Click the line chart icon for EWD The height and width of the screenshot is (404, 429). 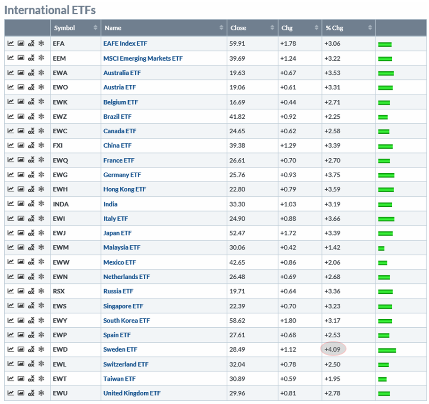10,349
